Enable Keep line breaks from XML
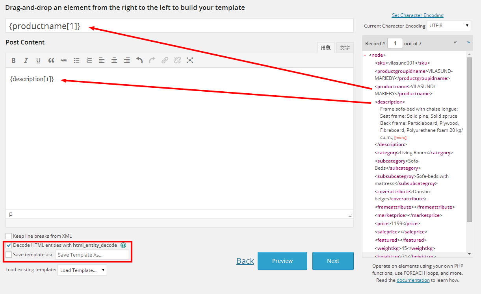The image size is (481, 294). (x=9, y=236)
